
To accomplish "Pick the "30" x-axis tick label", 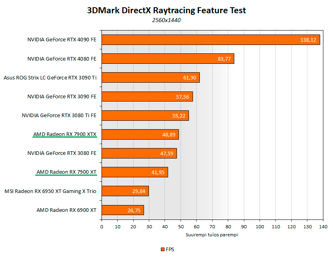I will point(149,227).
